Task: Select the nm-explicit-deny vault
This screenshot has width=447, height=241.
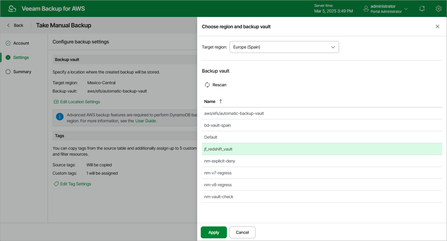Action: point(322,161)
